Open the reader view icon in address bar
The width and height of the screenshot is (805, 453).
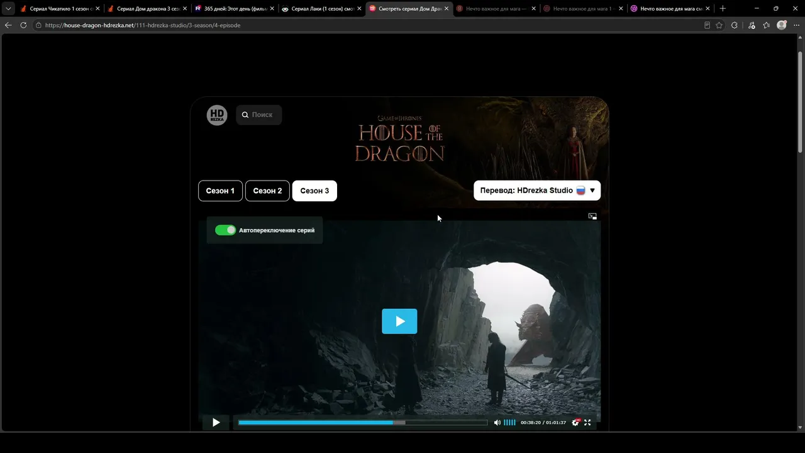[707, 25]
